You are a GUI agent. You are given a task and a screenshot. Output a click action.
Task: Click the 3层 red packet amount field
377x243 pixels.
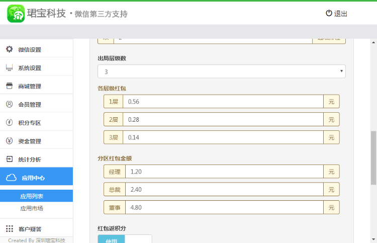pos(223,137)
